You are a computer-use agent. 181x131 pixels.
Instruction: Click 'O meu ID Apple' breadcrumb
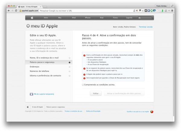pos(37,107)
